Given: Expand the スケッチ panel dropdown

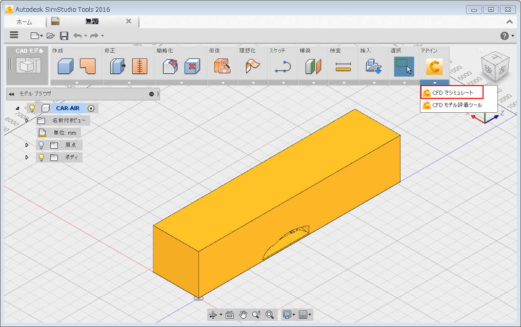Looking at the screenshot, I should coord(284,83).
